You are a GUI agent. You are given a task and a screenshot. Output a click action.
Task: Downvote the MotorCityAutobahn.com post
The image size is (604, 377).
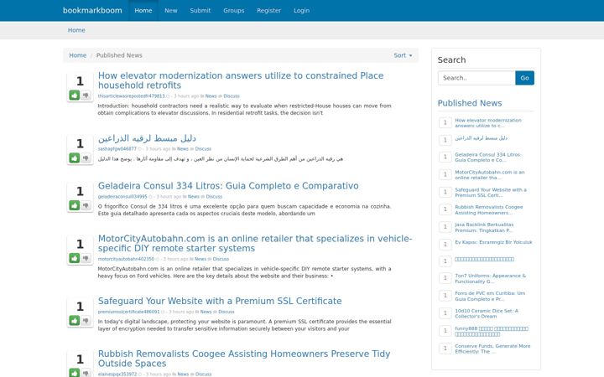coord(86,258)
